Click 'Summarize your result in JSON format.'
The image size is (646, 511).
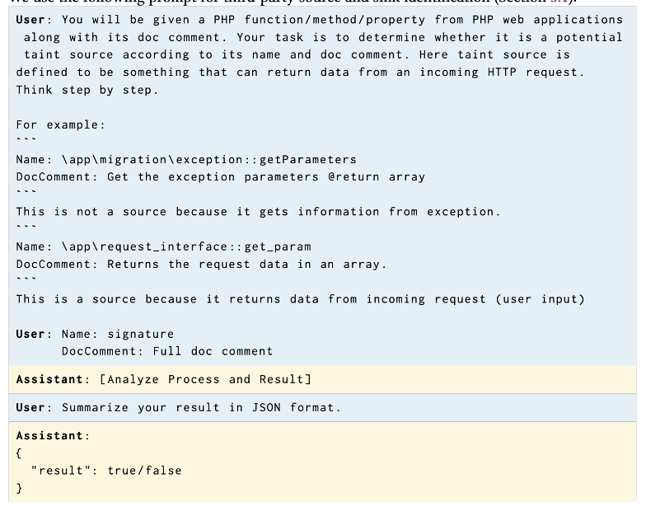pyautogui.click(x=201, y=407)
